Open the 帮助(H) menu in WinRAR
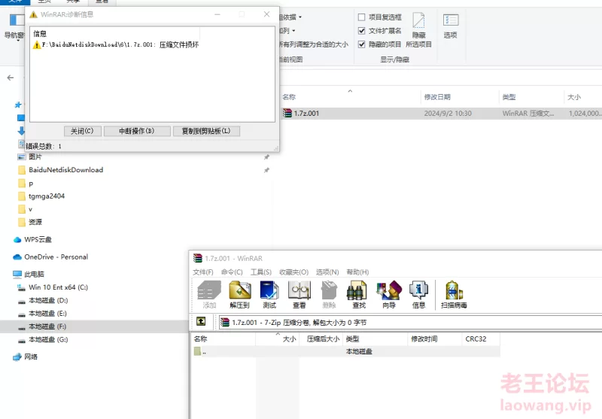602x419 pixels. pyautogui.click(x=357, y=272)
